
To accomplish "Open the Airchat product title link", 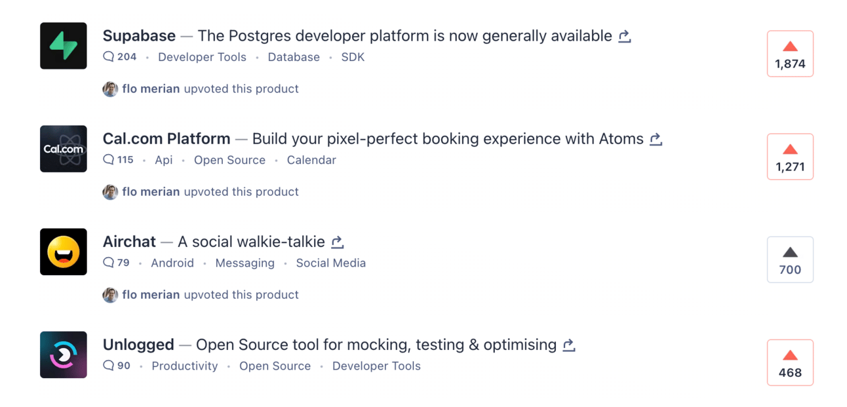I will pyautogui.click(x=129, y=242).
